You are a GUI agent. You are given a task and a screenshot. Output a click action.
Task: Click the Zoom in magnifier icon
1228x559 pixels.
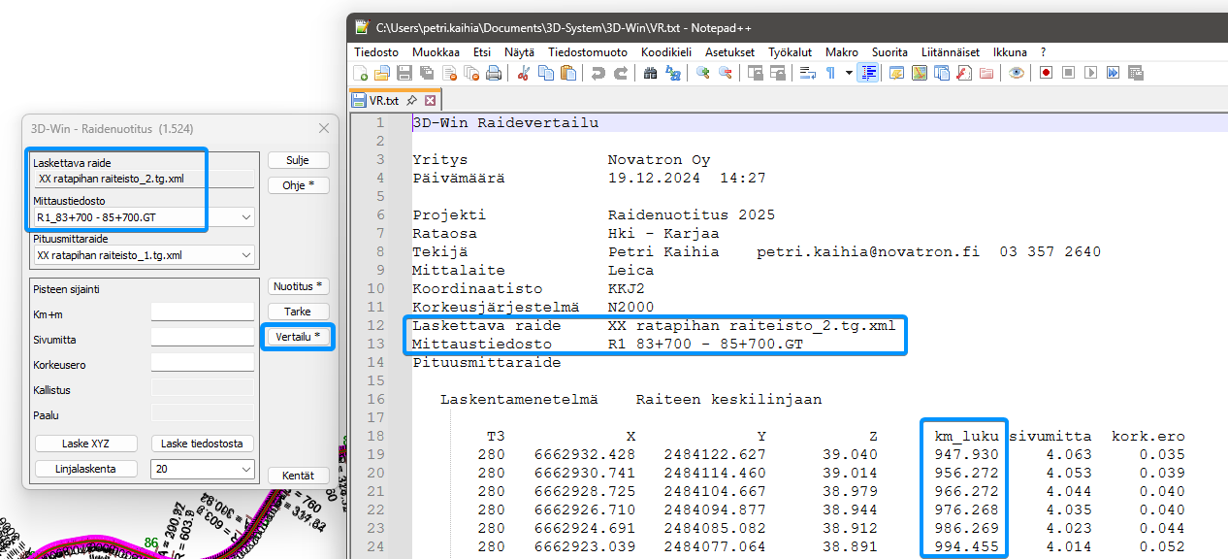coord(702,73)
